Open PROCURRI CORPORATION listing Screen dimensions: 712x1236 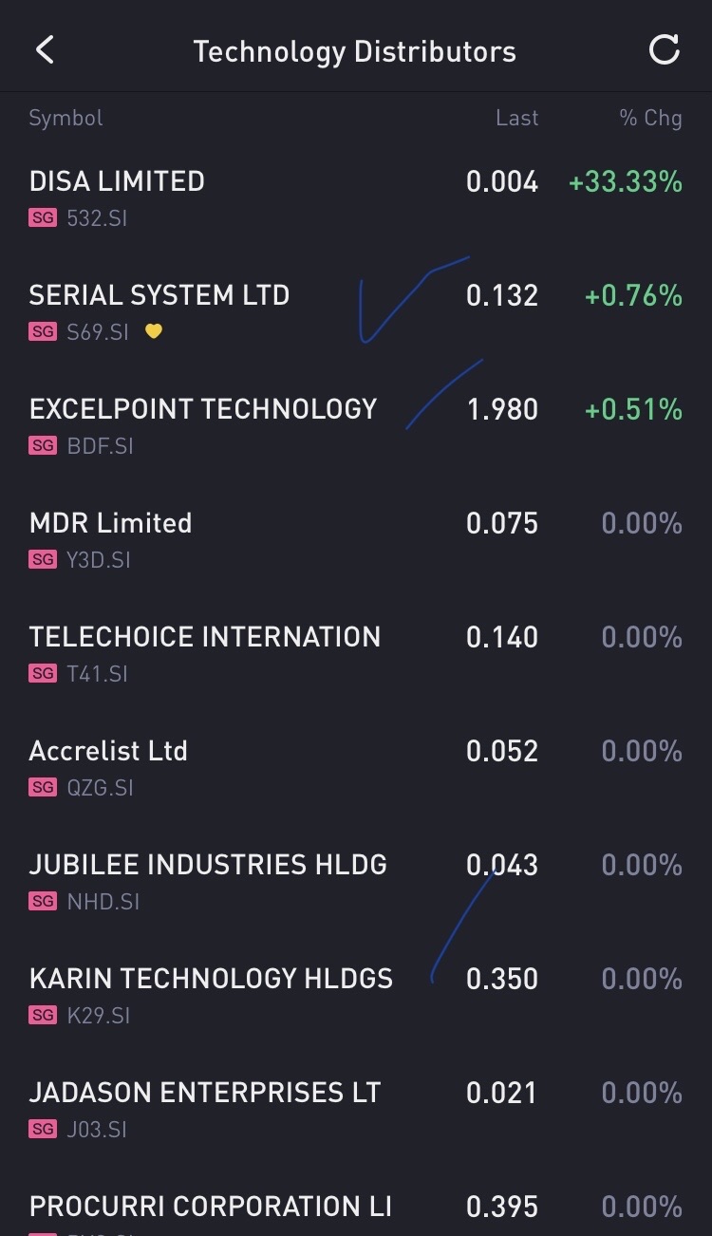210,1207
